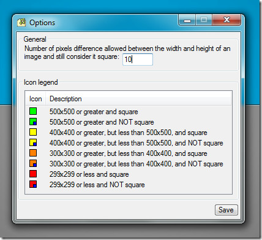Screen dimensions: 262x240
Task: Select the red icon with blue corner
Action: click(33, 184)
